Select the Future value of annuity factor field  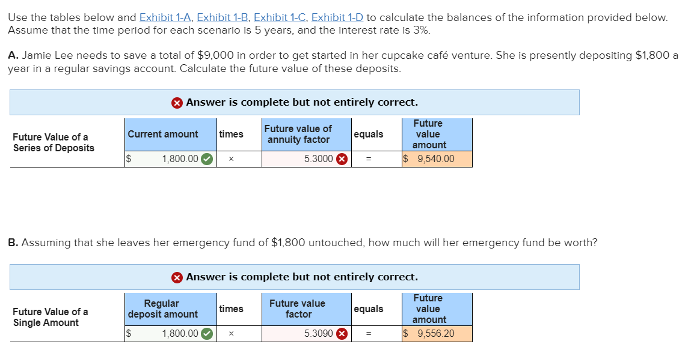click(x=301, y=158)
